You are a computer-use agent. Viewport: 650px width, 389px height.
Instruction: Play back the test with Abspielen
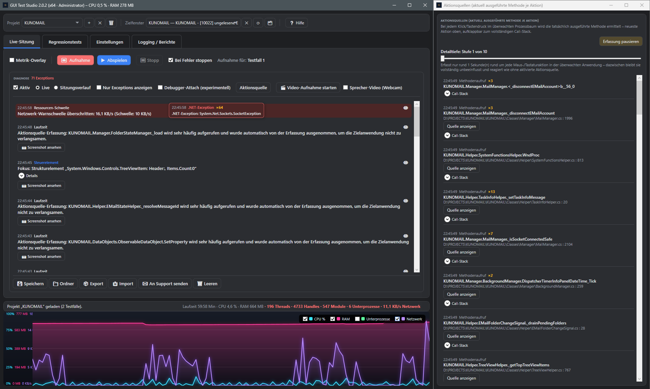pos(114,60)
